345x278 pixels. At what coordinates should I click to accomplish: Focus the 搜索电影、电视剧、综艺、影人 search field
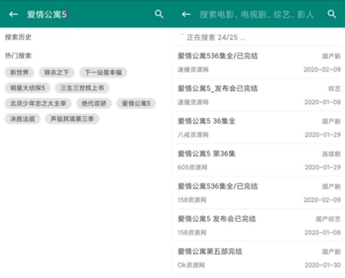coord(256,15)
